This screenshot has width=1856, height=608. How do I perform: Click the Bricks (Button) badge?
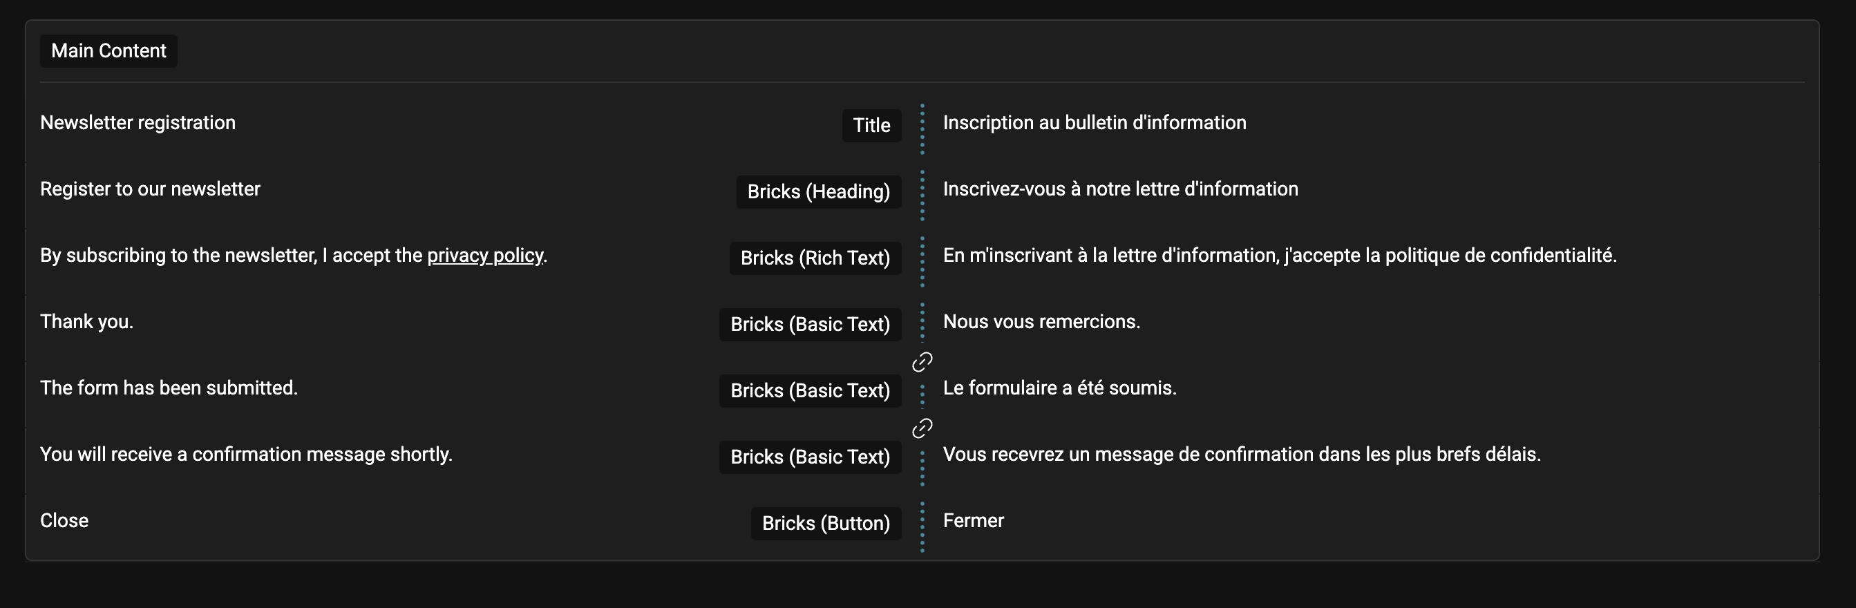coord(826,523)
